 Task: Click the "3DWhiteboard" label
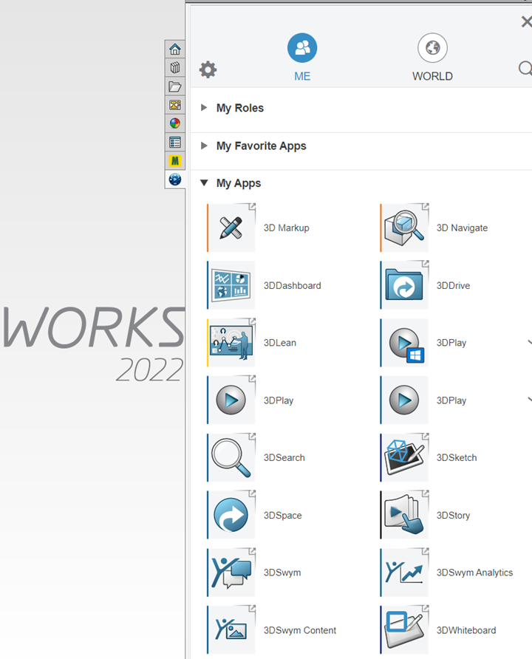pyautogui.click(x=466, y=630)
